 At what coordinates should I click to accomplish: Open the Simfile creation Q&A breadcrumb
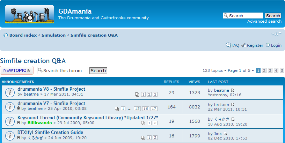(x=94, y=35)
